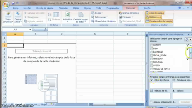Open the Seleccionar dropdown

[x=99, y=17]
